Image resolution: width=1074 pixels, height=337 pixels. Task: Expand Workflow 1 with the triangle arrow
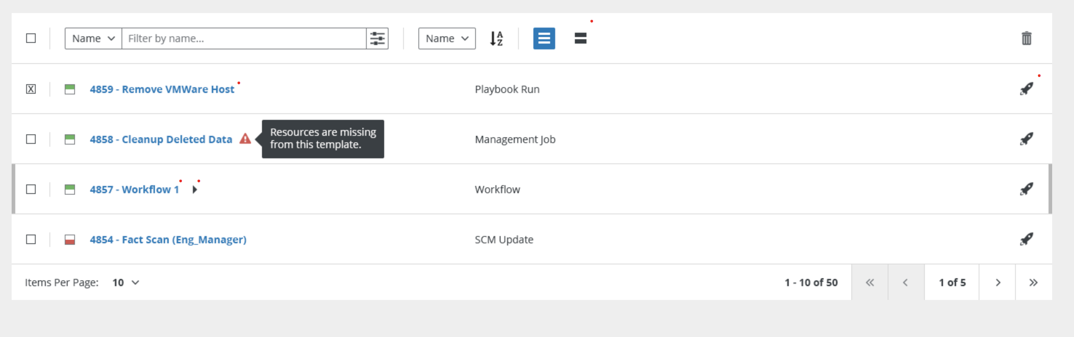point(195,189)
